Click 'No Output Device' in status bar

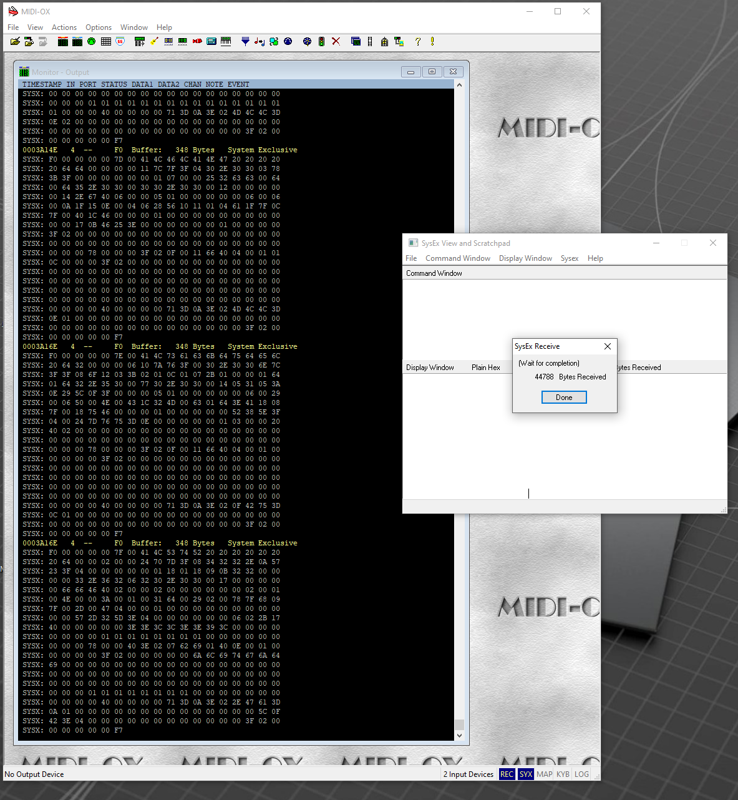34,774
